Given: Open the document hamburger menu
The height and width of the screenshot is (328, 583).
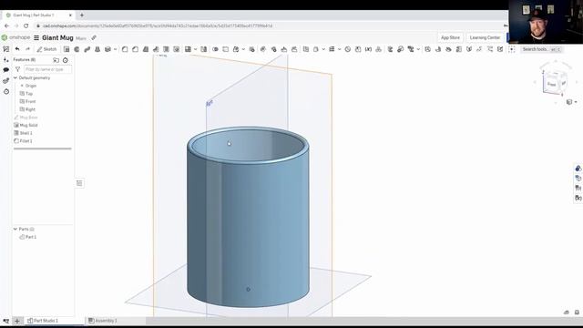Looking at the screenshot, I should 36,37.
